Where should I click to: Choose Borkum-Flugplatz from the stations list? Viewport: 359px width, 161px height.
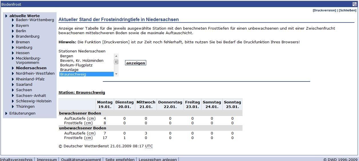[x=76, y=65]
